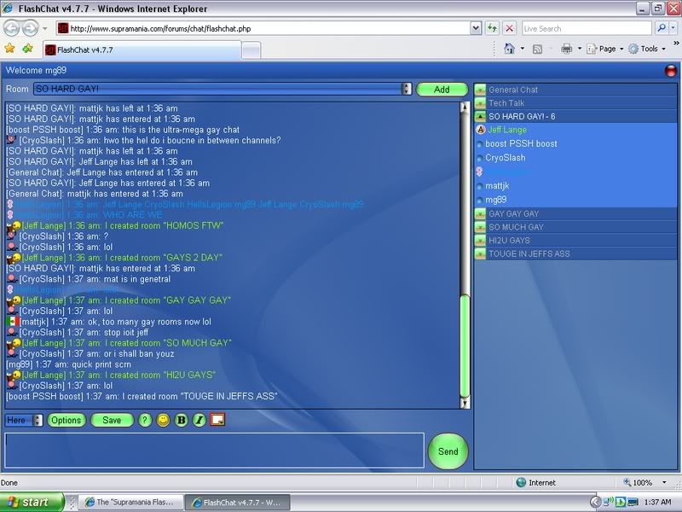Click the Welcome mg89 header text

tap(36, 71)
